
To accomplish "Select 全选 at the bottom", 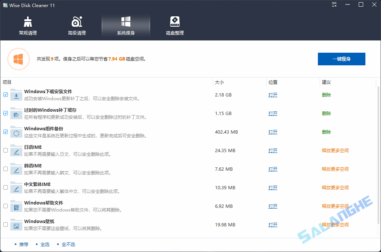I will (x=45, y=244).
